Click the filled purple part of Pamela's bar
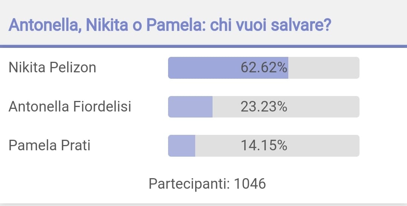This screenshot has width=407, height=206. pos(181,145)
